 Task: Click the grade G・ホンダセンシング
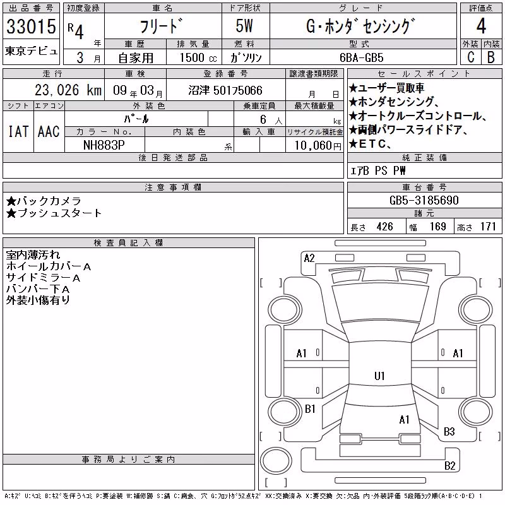click(360, 26)
